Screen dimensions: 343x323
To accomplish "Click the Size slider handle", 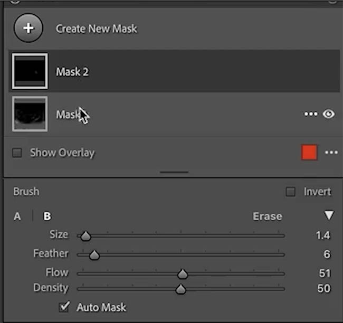I will [85, 236].
